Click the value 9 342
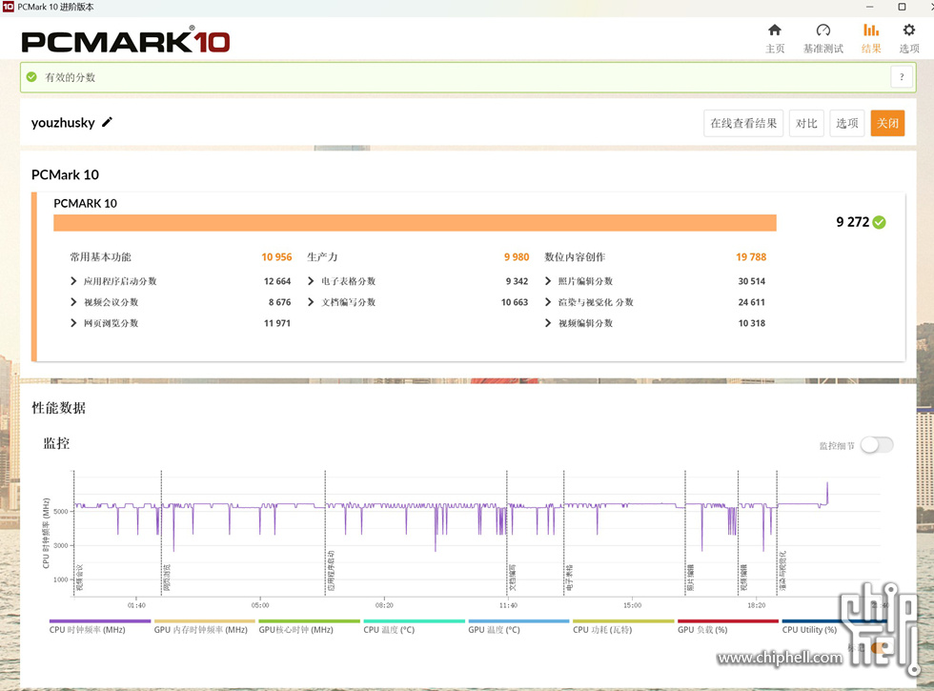 click(517, 281)
